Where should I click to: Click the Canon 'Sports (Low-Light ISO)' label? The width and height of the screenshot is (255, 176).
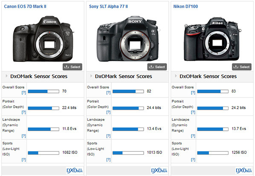(x=11, y=149)
